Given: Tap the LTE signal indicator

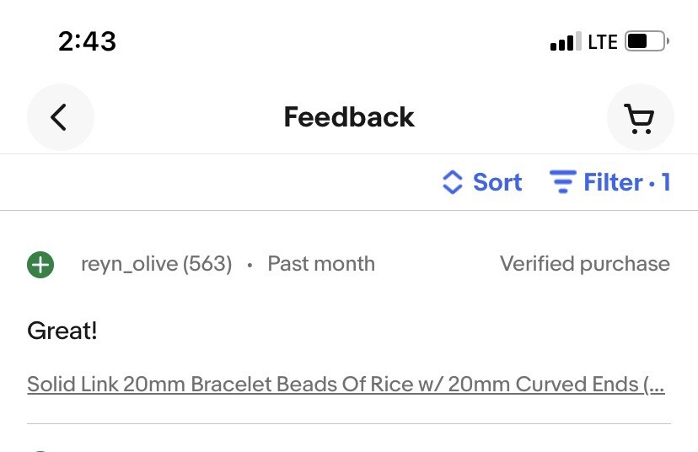Looking at the screenshot, I should pos(603,42).
